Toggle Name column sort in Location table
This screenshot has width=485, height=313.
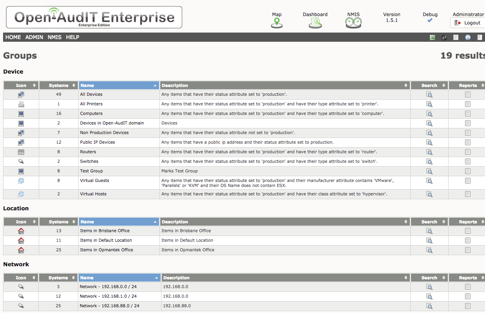click(x=119, y=221)
